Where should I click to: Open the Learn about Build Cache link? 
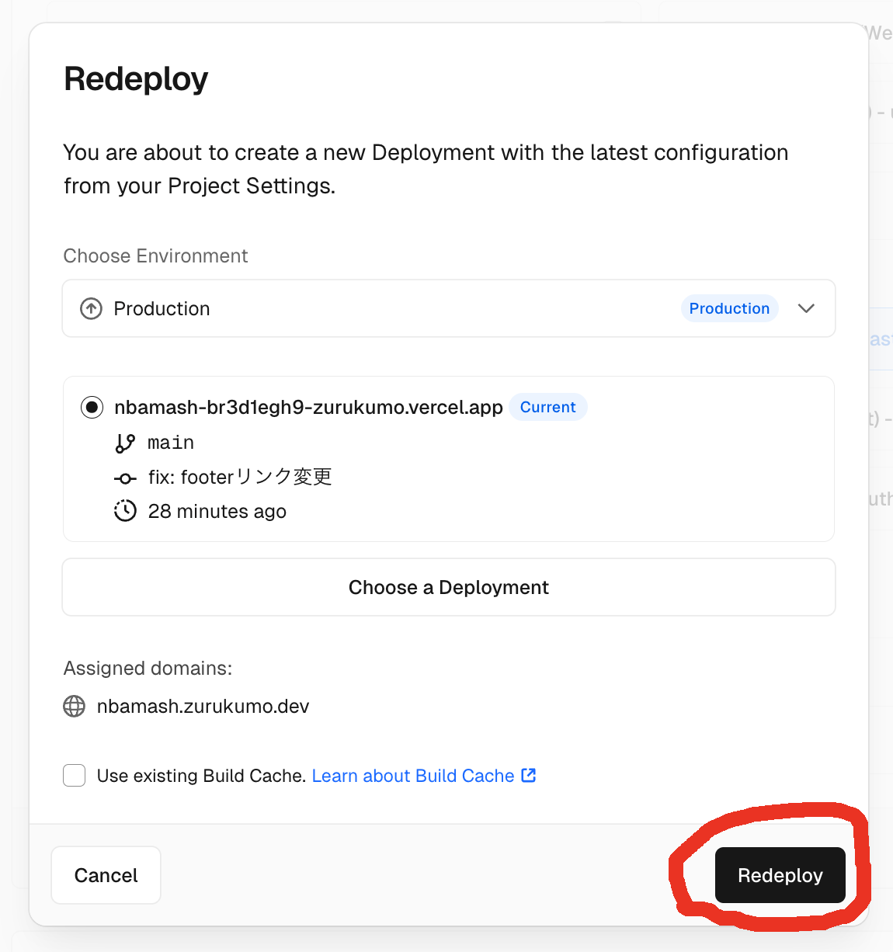pyautogui.click(x=413, y=776)
